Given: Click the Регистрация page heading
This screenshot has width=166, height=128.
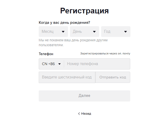Looking at the screenshot, I should click(84, 11).
